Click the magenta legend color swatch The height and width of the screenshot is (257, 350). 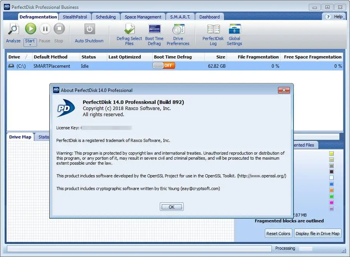332,202
